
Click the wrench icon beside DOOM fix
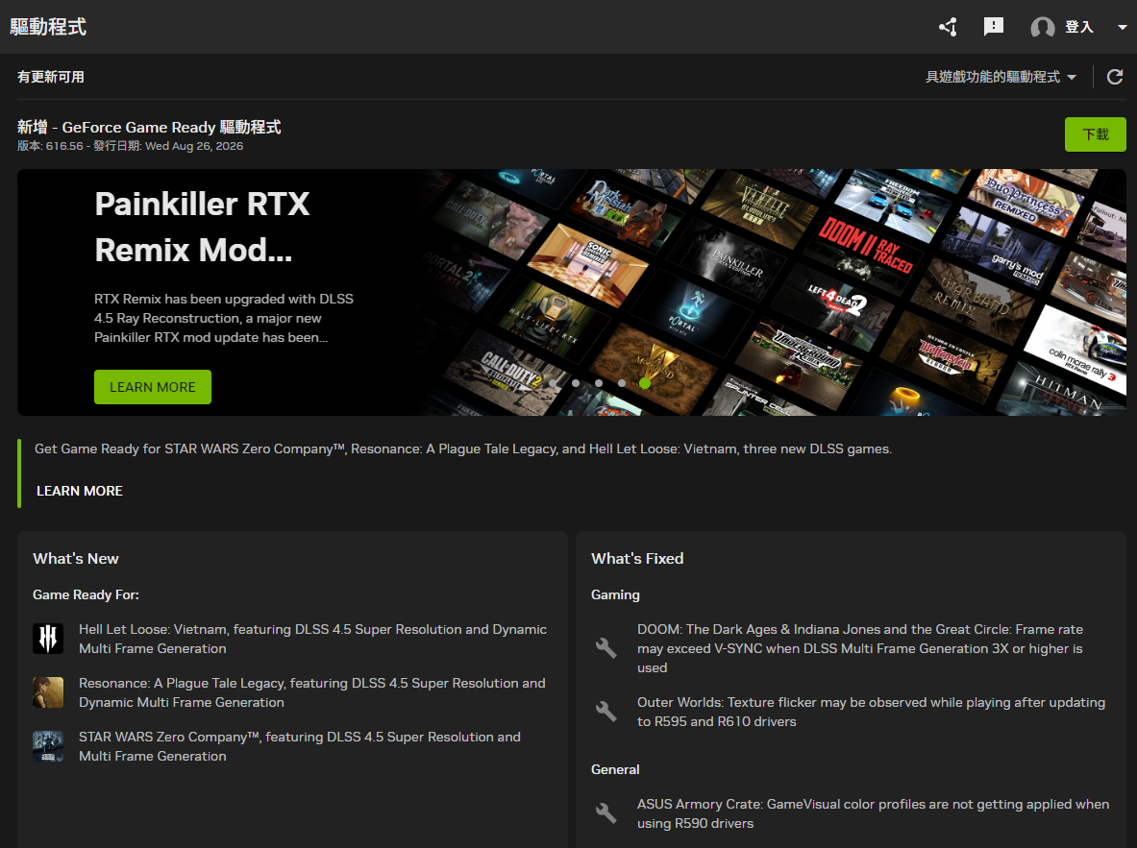point(606,648)
